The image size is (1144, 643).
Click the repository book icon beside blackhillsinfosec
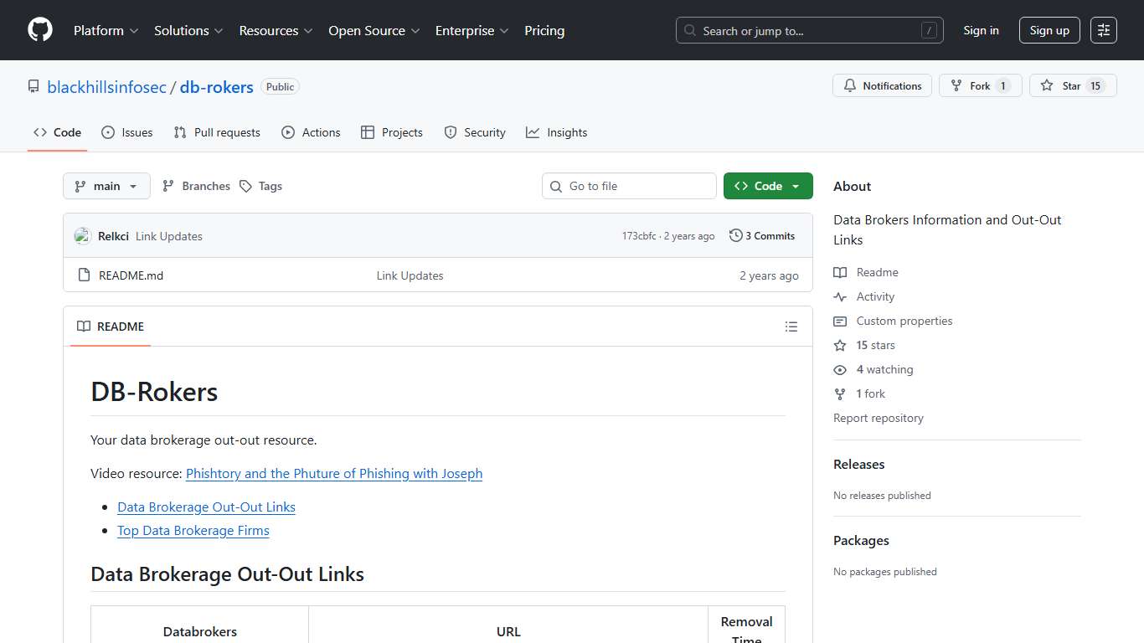click(33, 85)
